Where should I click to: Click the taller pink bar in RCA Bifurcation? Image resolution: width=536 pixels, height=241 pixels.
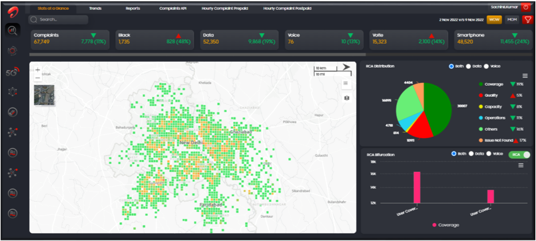pyautogui.click(x=417, y=187)
